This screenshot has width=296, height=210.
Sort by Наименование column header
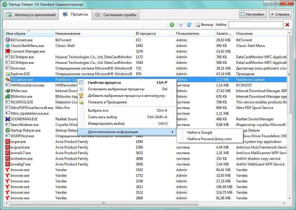pyautogui.click(x=94, y=34)
